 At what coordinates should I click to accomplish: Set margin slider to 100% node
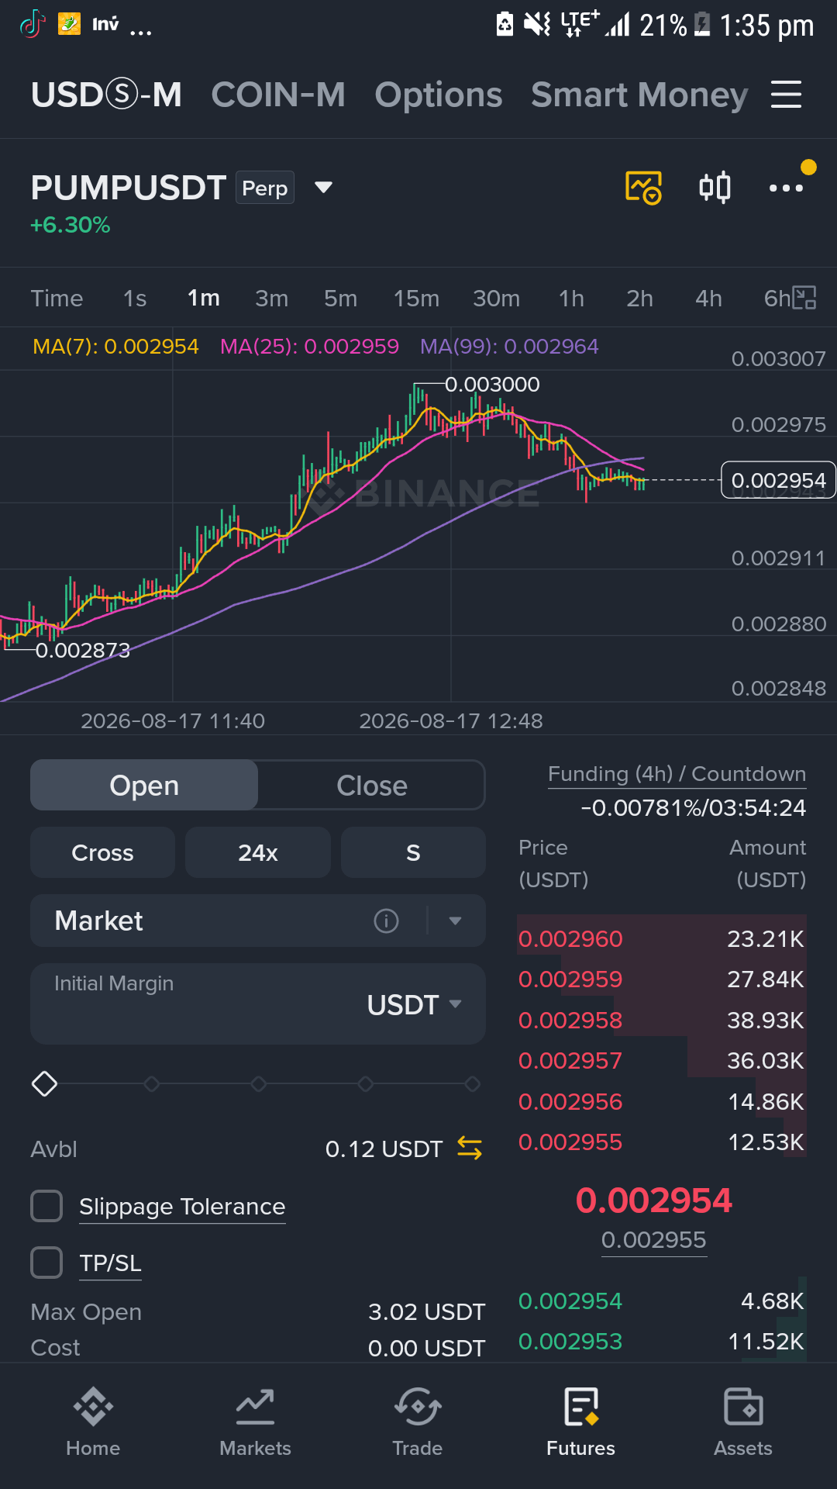click(x=472, y=1083)
